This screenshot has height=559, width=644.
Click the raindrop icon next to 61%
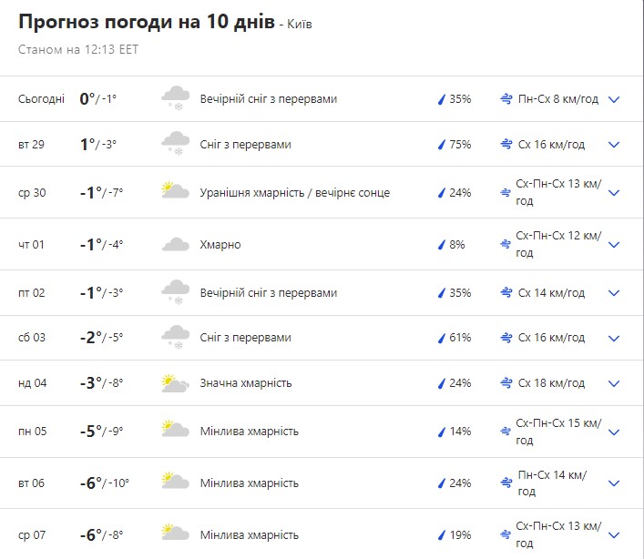442,338
